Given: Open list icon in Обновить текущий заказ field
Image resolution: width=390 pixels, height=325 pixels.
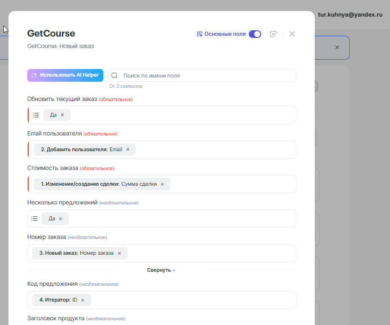Looking at the screenshot, I should (x=36, y=115).
